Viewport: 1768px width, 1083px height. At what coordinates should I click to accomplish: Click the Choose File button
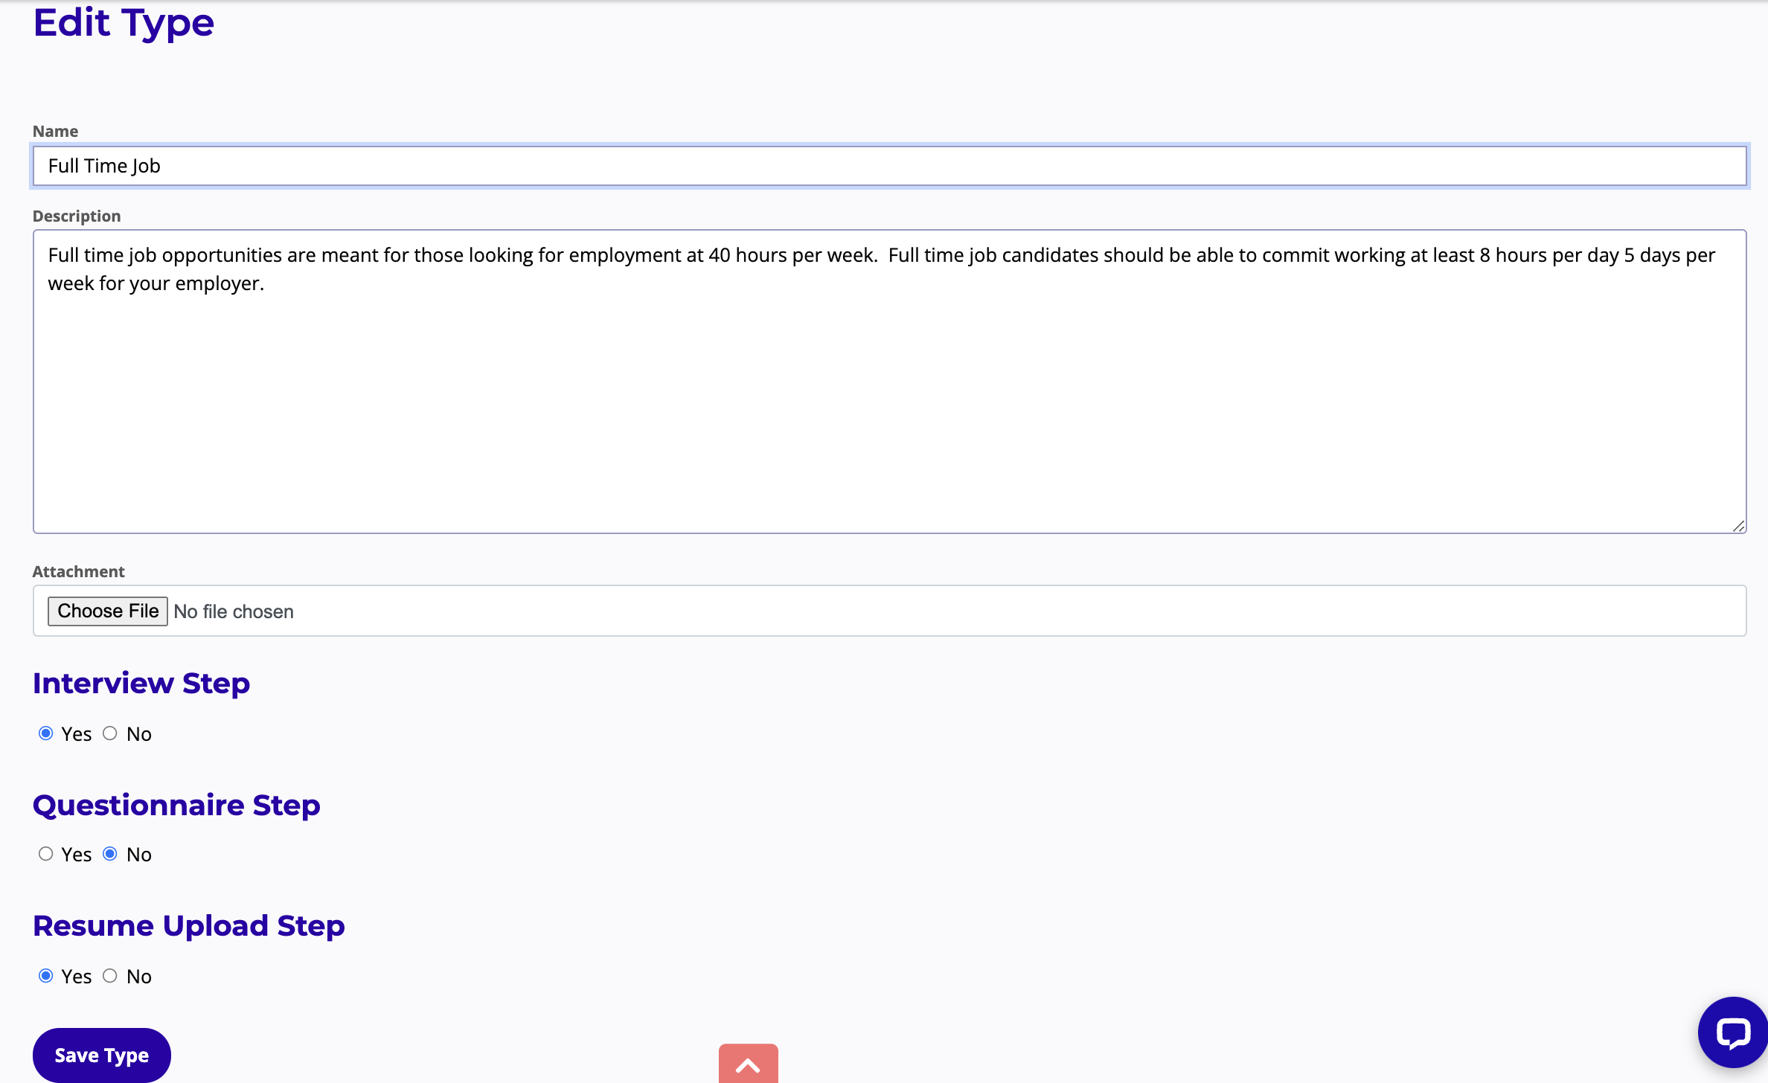pos(108,611)
